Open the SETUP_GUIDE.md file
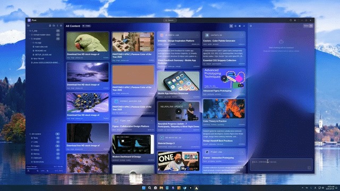This screenshot has width=340, height=191. point(43,55)
